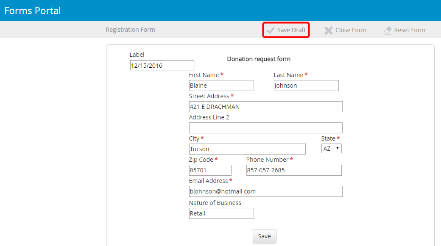441x246 pixels.
Task: Click the Save button below the form
Action: tap(264, 236)
